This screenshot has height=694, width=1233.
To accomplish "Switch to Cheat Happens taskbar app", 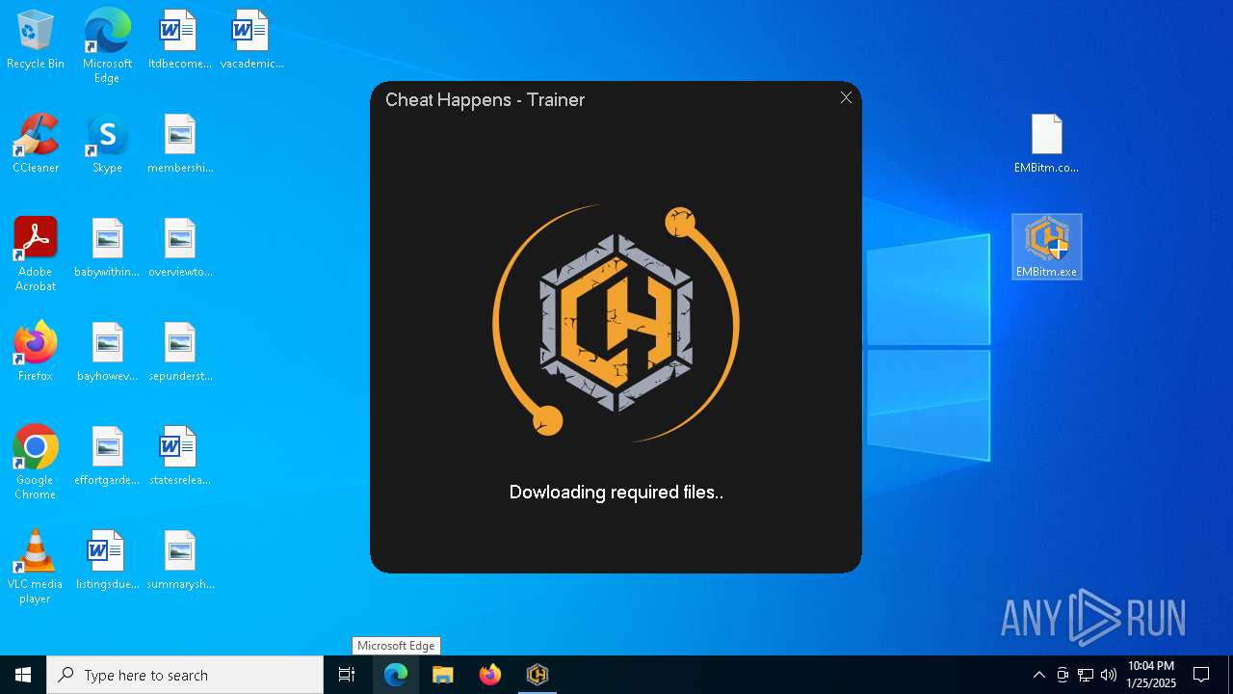I will click(x=538, y=675).
